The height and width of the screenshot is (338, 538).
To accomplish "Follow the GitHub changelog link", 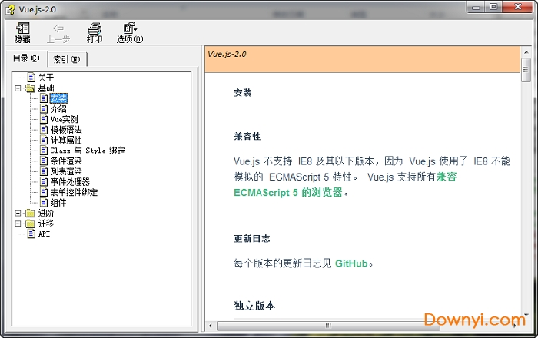I will [x=351, y=263].
